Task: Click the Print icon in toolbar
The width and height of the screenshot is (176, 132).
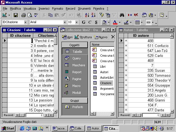Action: [x=24, y=15]
